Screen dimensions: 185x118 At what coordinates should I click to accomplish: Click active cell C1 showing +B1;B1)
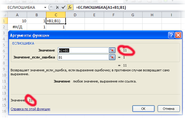[x=56, y=21]
